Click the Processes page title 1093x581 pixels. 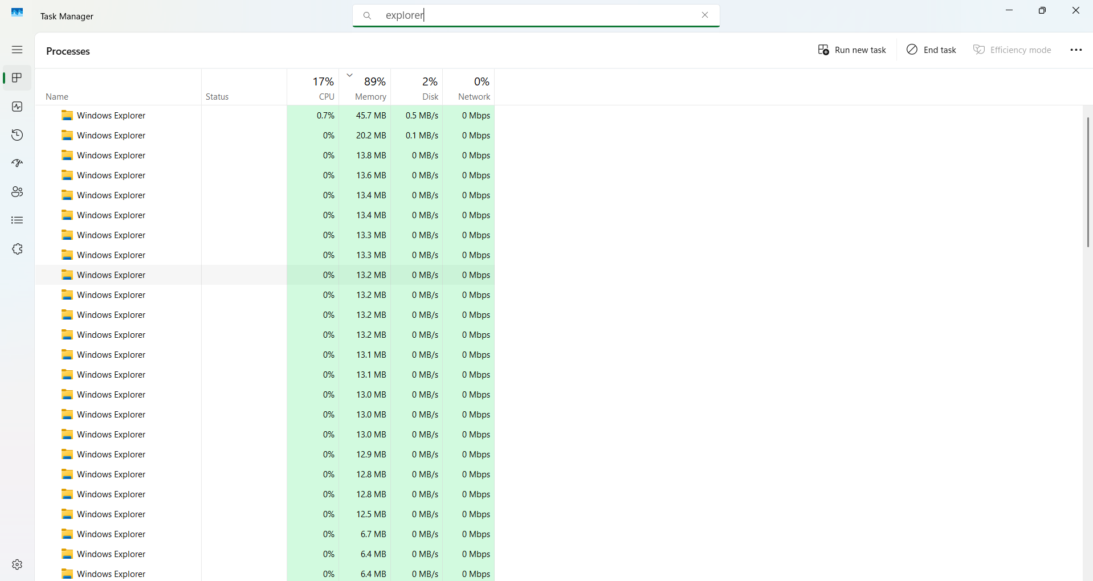pos(68,51)
